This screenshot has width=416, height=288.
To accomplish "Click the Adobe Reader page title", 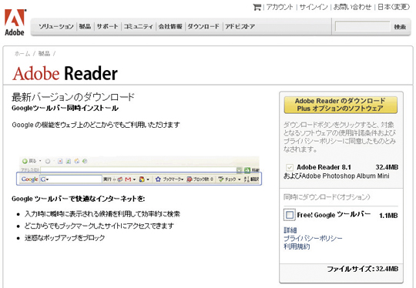I will (65, 73).
